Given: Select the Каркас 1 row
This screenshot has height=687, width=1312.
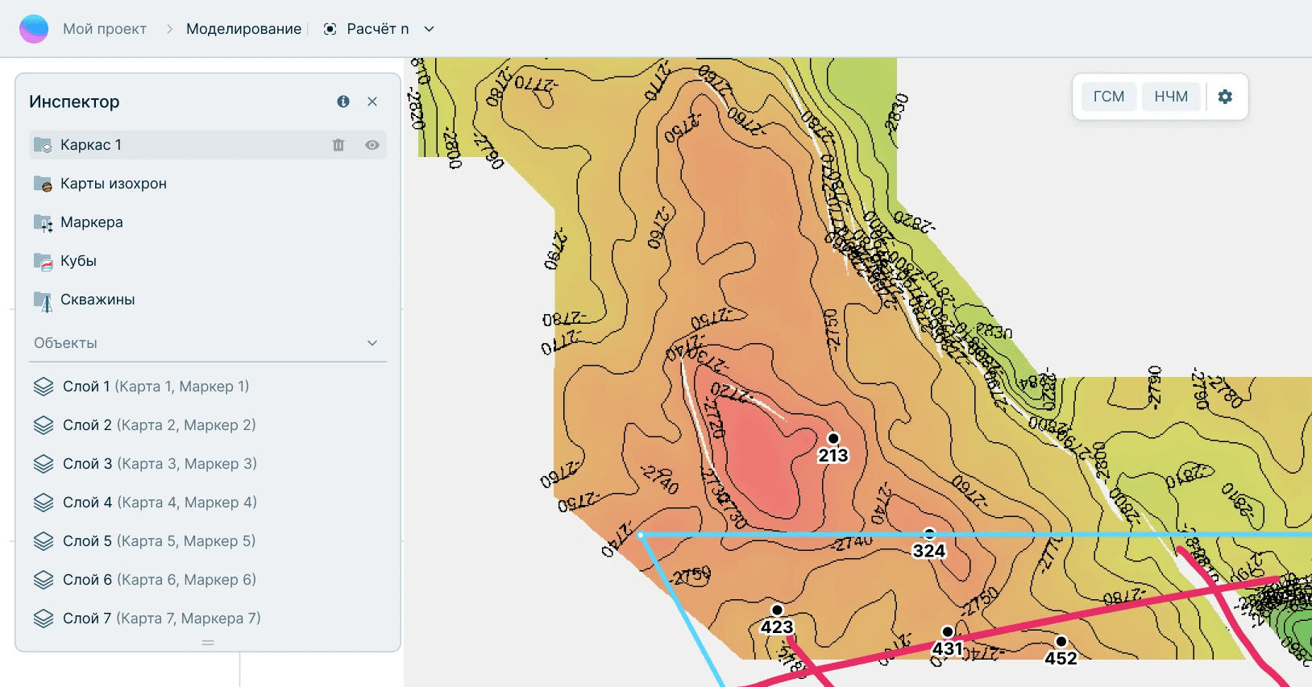Looking at the screenshot, I should tap(208, 145).
